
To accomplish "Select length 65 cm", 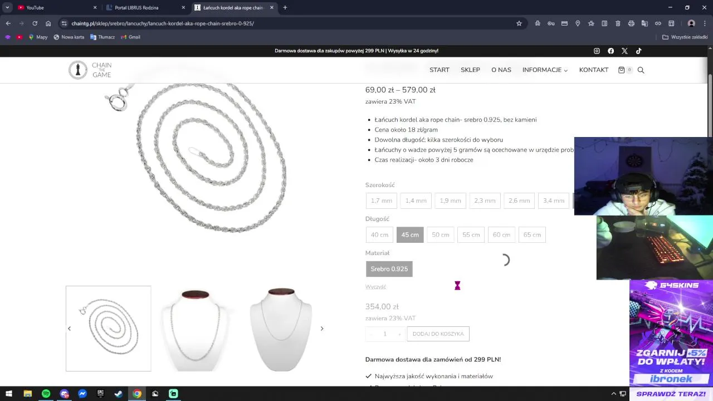I will click(532, 234).
